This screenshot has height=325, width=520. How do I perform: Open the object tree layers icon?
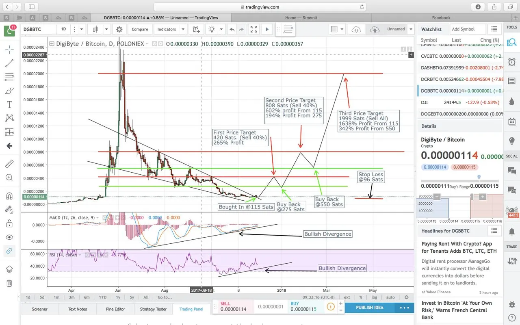9,269
